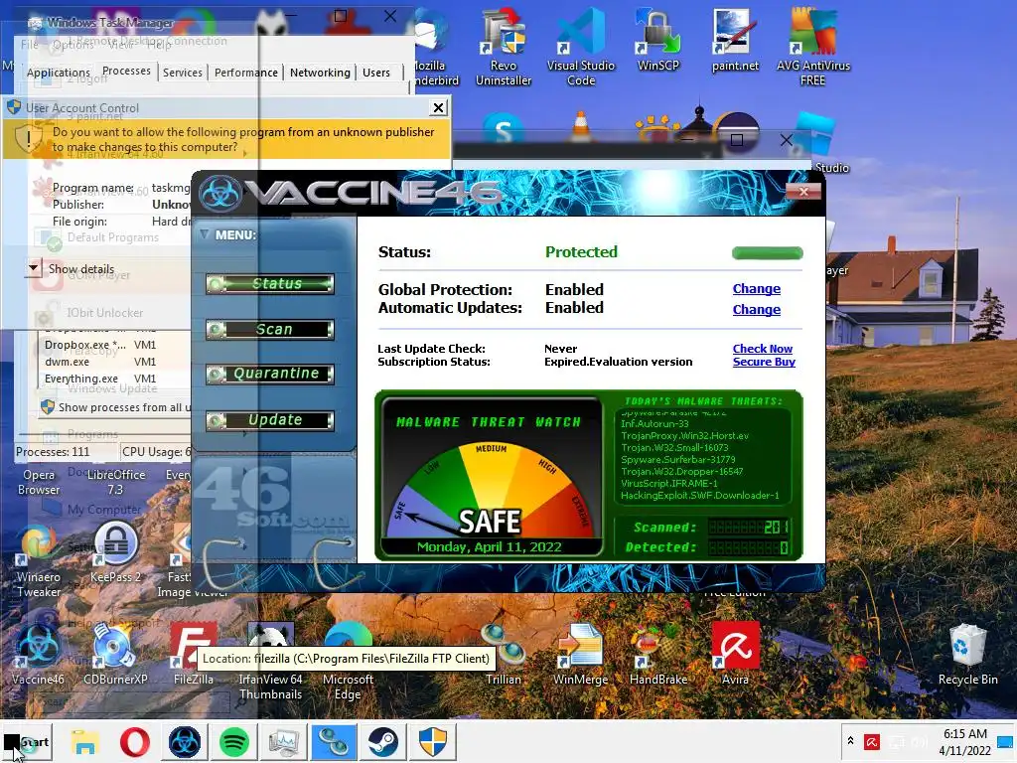Change Global Protection setting link

[756, 289]
